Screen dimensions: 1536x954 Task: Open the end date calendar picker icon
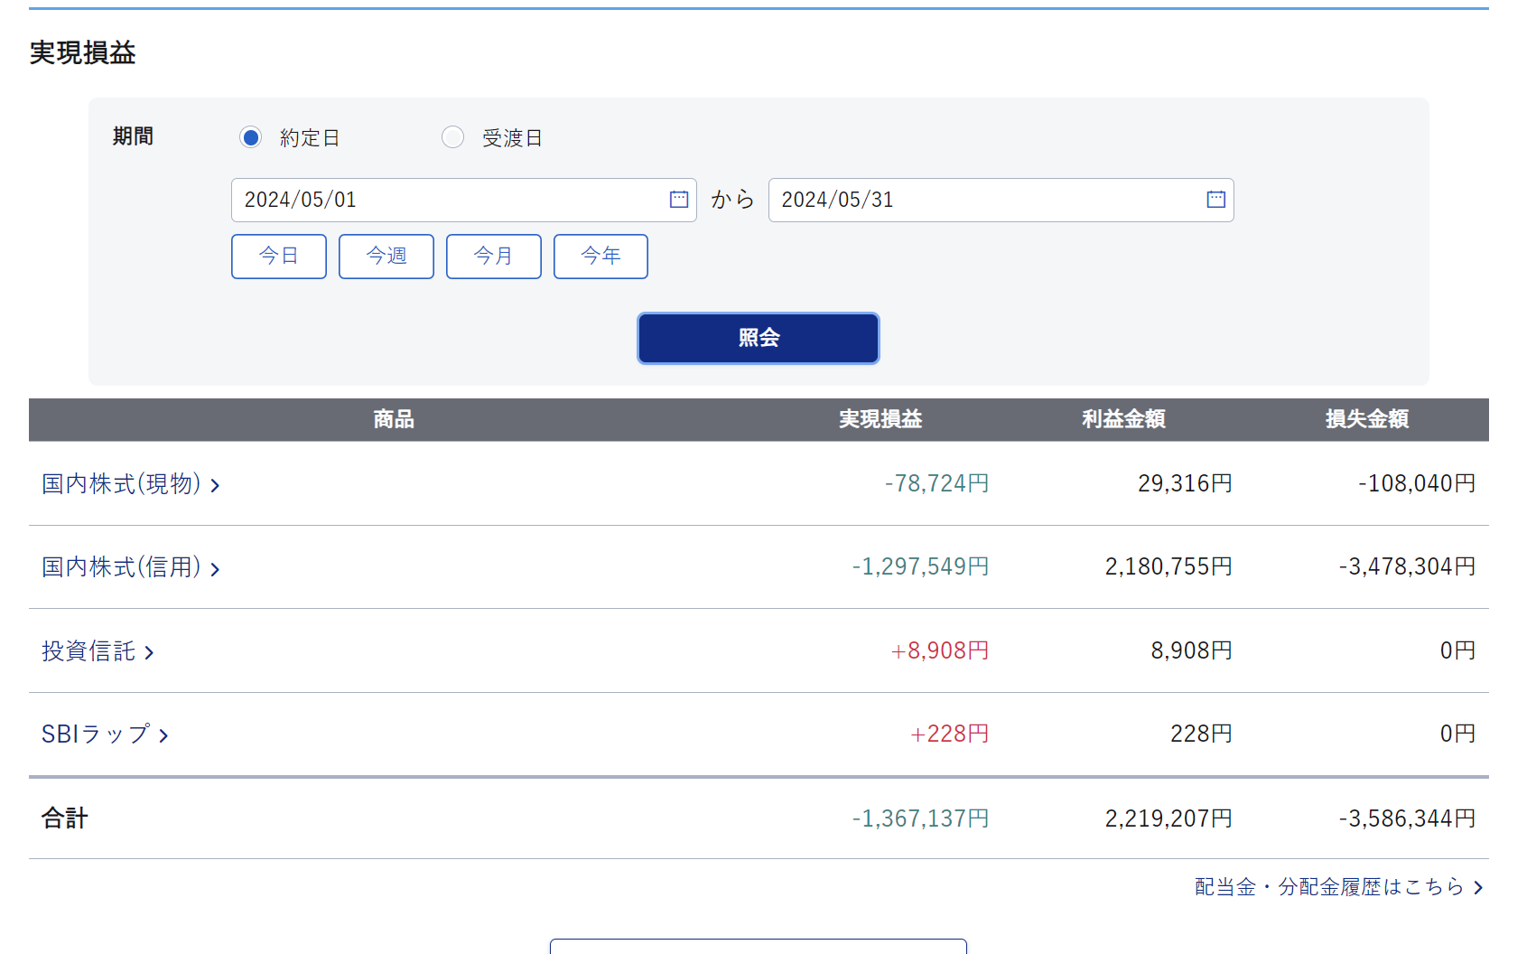pos(1216,200)
